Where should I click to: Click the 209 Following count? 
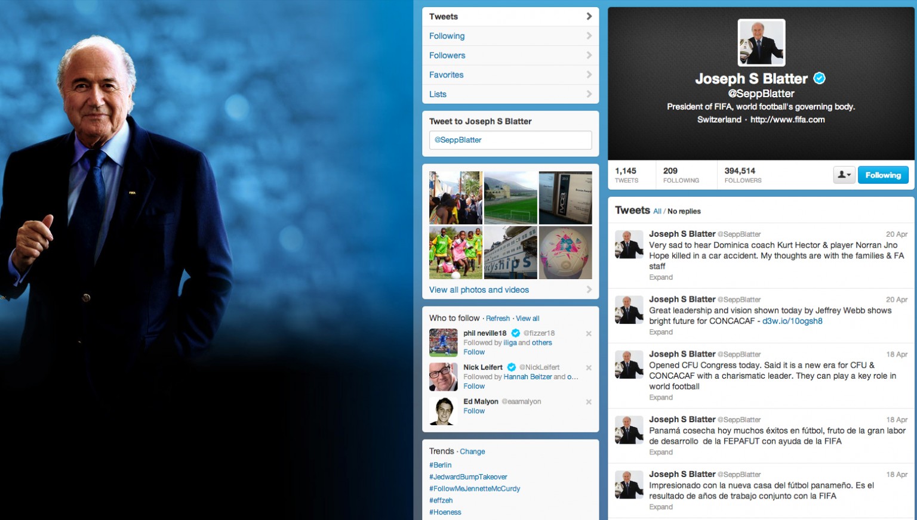[681, 175]
